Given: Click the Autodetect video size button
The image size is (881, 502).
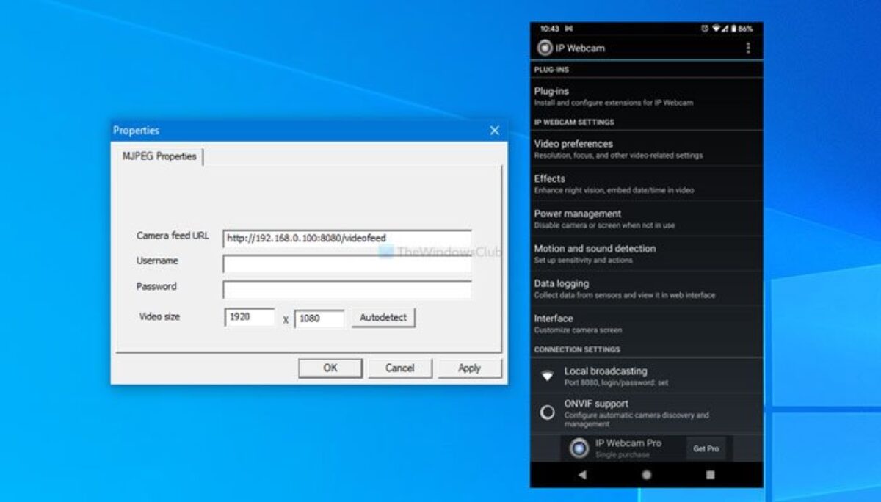Looking at the screenshot, I should tap(383, 318).
